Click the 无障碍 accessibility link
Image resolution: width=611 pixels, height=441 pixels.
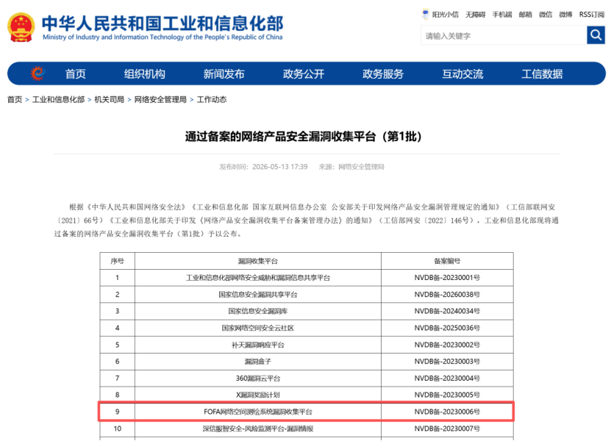click(476, 15)
